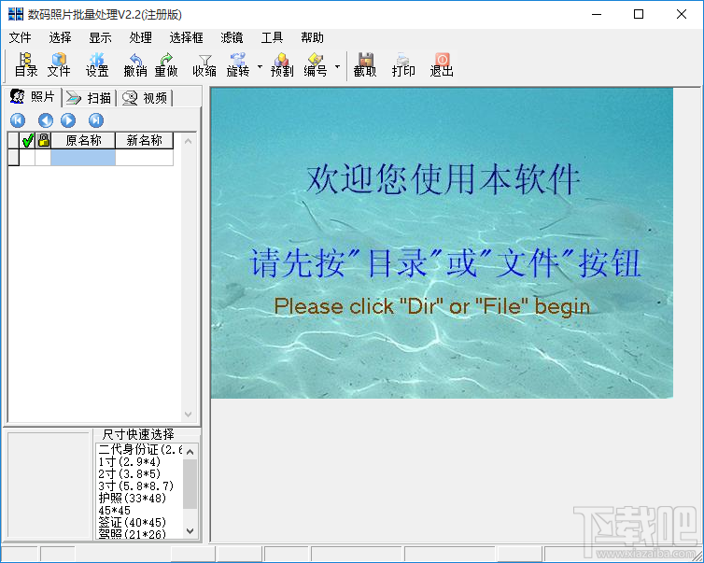Click the size list scrollbar thumb
The image size is (704, 563).
pyautogui.click(x=190, y=484)
